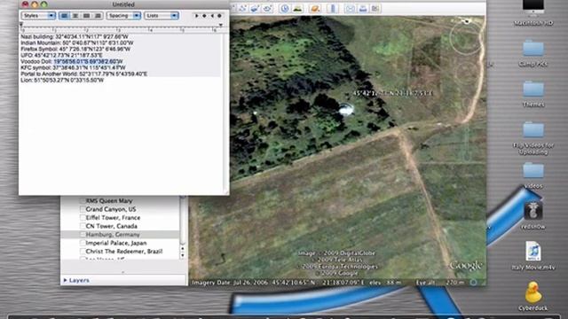The width and height of the screenshot is (568, 319).
Task: Click the white dome object on the map
Action: 345,109
